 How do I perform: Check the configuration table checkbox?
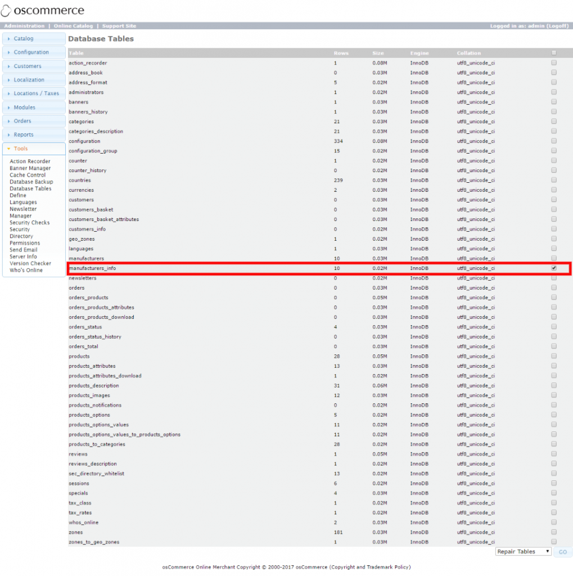(x=554, y=141)
